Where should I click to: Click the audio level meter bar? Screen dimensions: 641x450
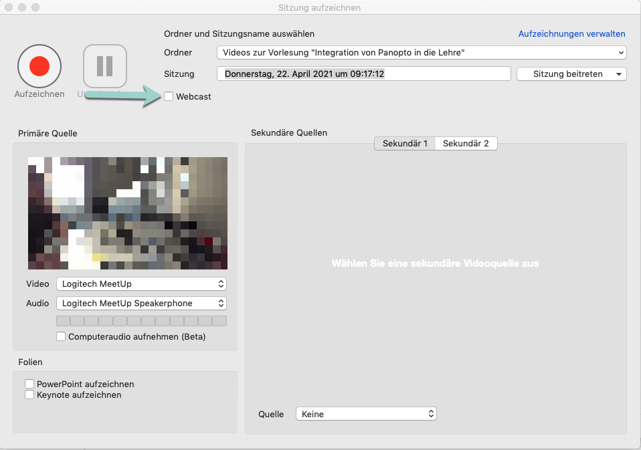point(141,321)
